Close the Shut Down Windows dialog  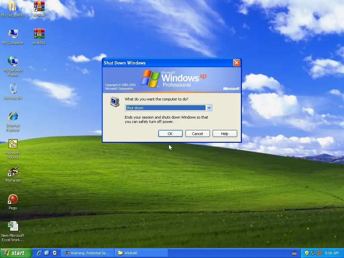(236, 63)
